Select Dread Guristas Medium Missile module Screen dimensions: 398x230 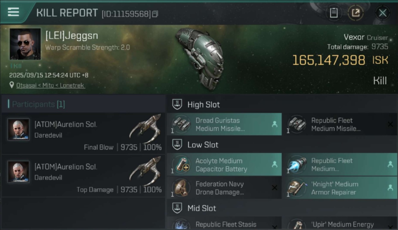click(x=224, y=125)
